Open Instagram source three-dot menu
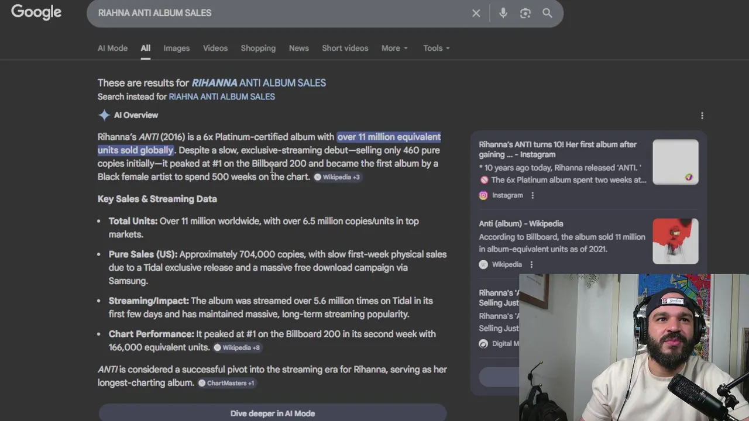The width and height of the screenshot is (749, 421). coord(532,195)
